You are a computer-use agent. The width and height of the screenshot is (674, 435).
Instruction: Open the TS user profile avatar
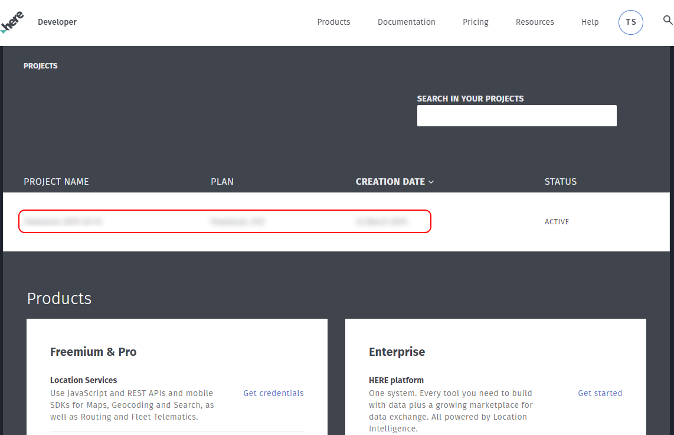click(x=630, y=22)
